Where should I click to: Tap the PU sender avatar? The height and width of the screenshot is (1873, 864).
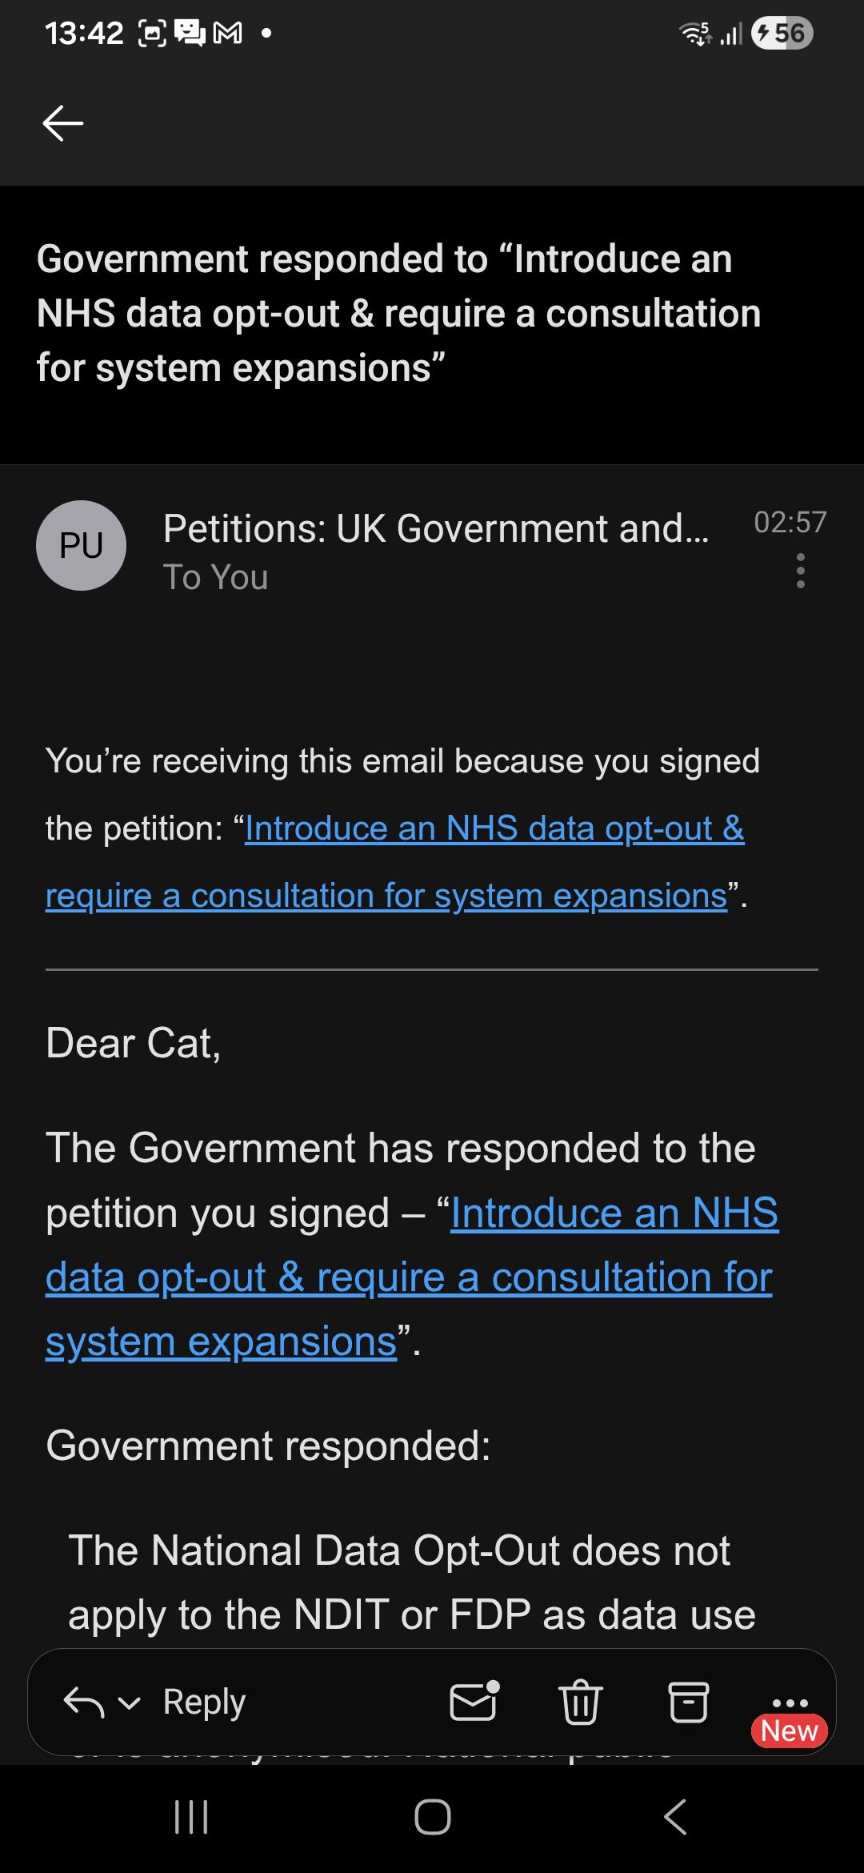click(81, 546)
